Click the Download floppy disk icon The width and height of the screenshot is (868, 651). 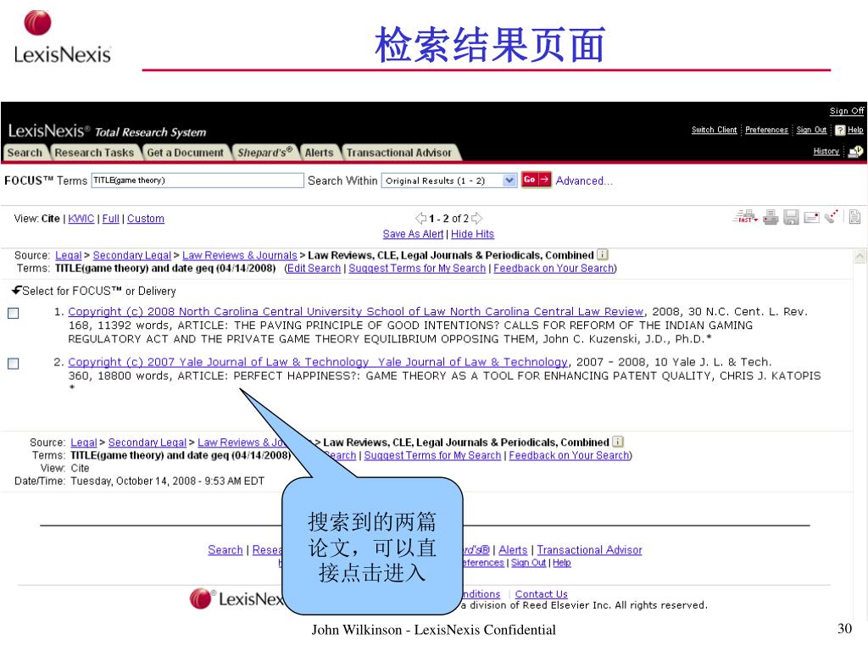click(791, 217)
